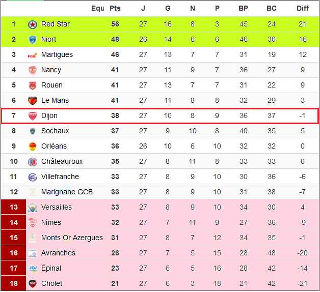This screenshot has height=292, width=320.
Task: Click the Marignane GCB team name
Action: (x=67, y=192)
